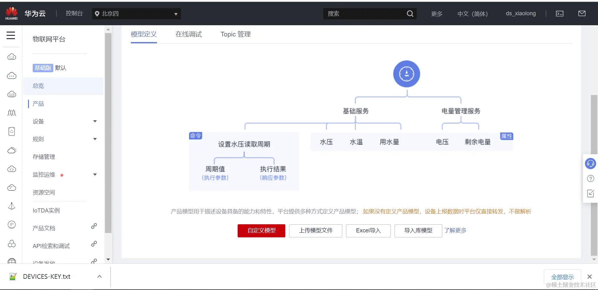Open the ds_xiaolong account menu

521,13
